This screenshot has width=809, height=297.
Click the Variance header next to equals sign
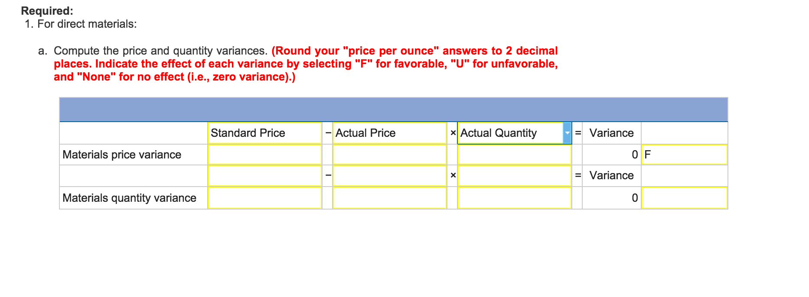coord(611,133)
